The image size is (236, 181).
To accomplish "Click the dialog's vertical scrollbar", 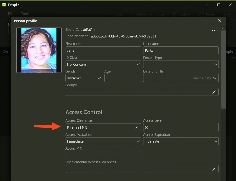I will pos(223,69).
